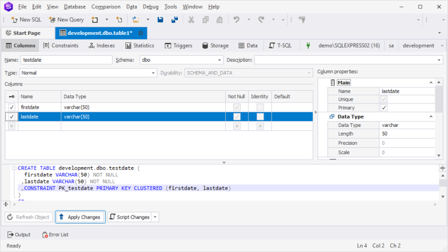Screen dimensions: 448x252
Task: Toggle primary key checkbox for firstdate
Action: [12, 107]
